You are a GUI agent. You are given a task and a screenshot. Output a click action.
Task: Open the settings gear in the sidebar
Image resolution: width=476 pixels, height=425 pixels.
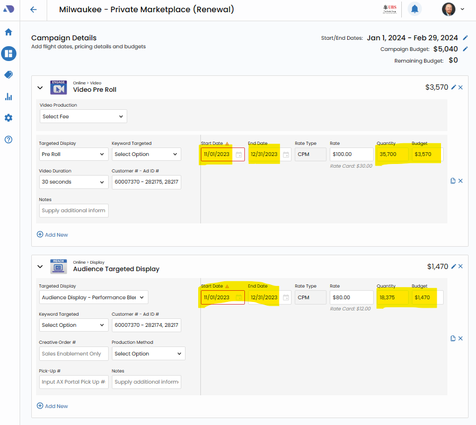click(x=8, y=118)
